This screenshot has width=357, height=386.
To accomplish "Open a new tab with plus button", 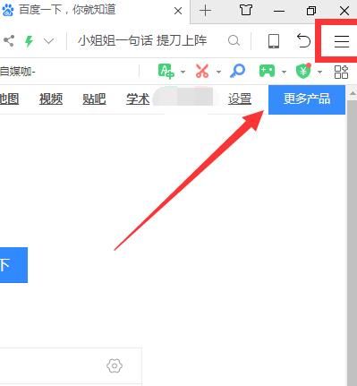I will tap(205, 11).
